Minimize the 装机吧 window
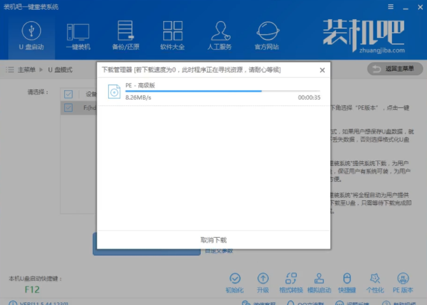 click(406, 8)
